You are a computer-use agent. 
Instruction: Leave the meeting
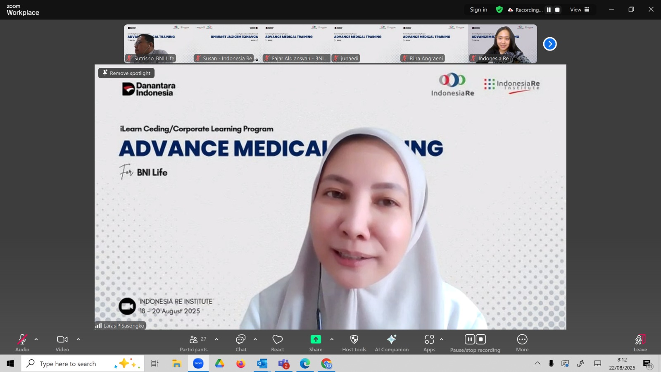coord(640,343)
